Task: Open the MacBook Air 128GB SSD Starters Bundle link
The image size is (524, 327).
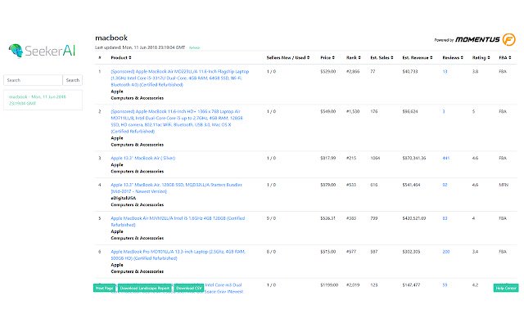Action: pyautogui.click(x=177, y=188)
